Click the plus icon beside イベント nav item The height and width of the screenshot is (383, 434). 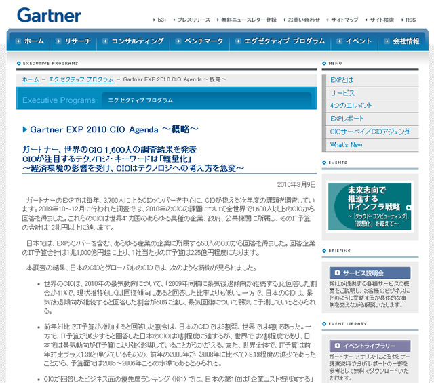[339, 41]
